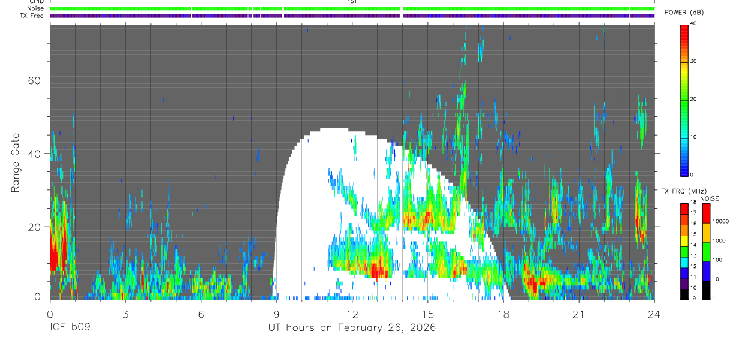Click the '30' label on the POWER color bar
736x340 pixels.
[694, 61]
